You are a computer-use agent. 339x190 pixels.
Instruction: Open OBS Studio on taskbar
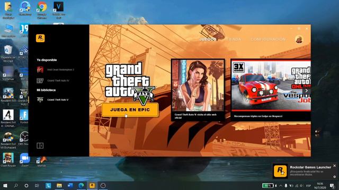point(103,185)
